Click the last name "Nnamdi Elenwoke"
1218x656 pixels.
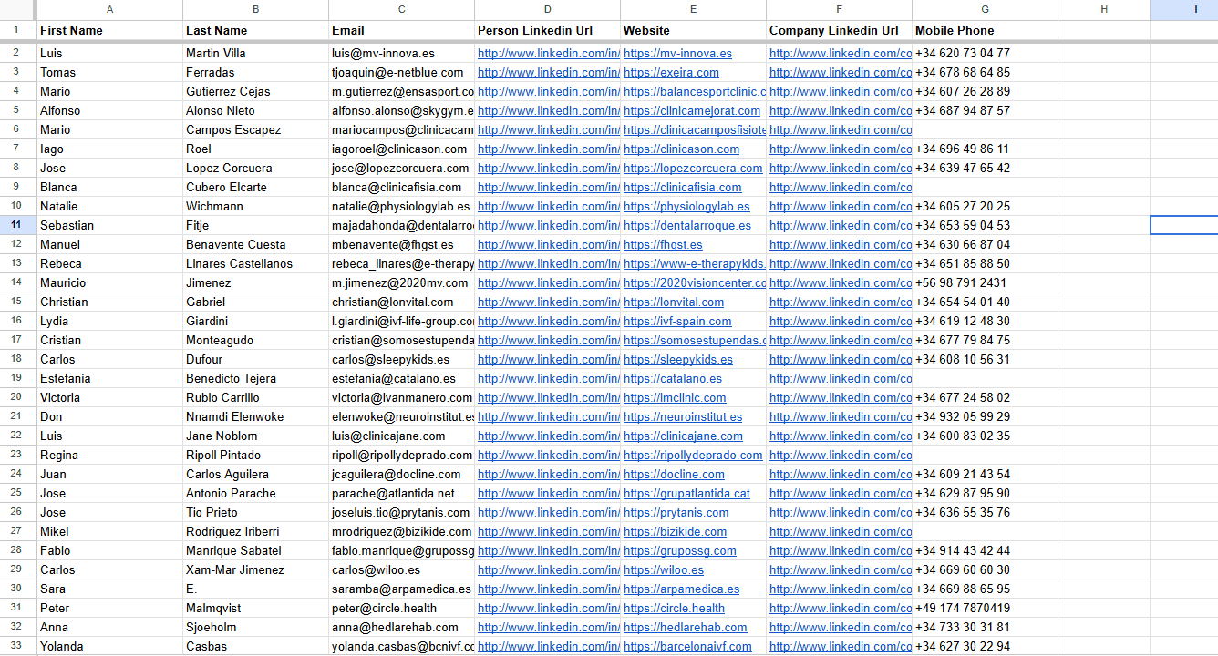point(255,416)
